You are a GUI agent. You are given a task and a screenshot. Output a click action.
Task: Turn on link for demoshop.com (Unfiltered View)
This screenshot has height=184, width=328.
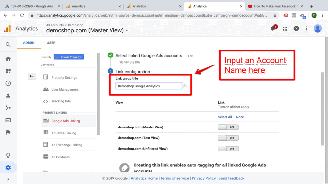coord(228,149)
